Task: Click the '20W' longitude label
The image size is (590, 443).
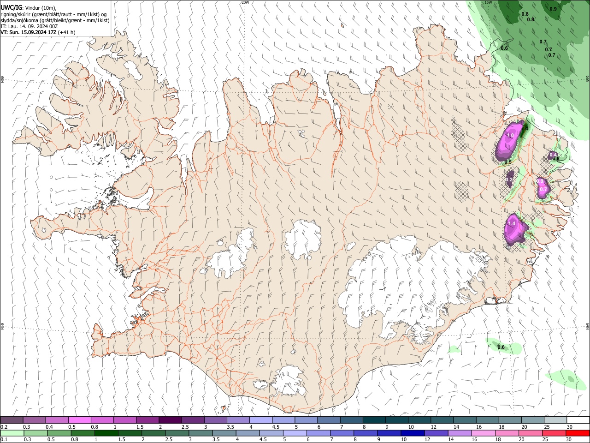Action: (245, 2)
